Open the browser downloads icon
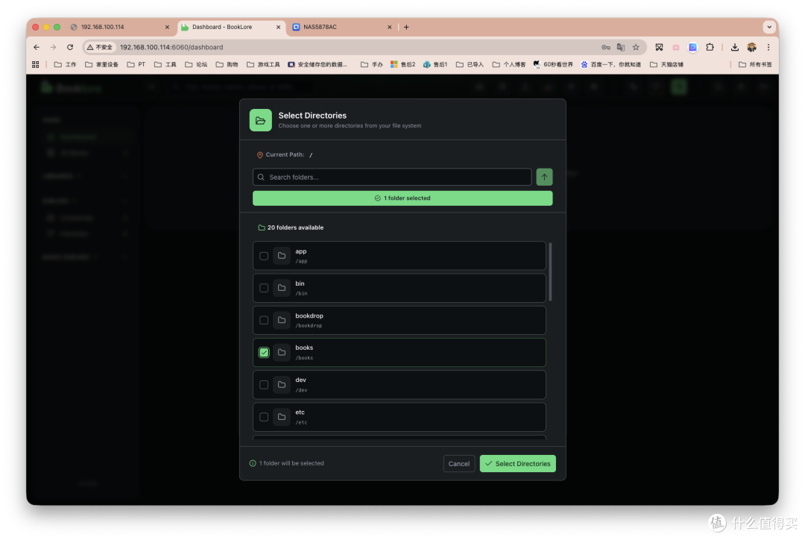This screenshot has width=805, height=540. click(x=735, y=47)
